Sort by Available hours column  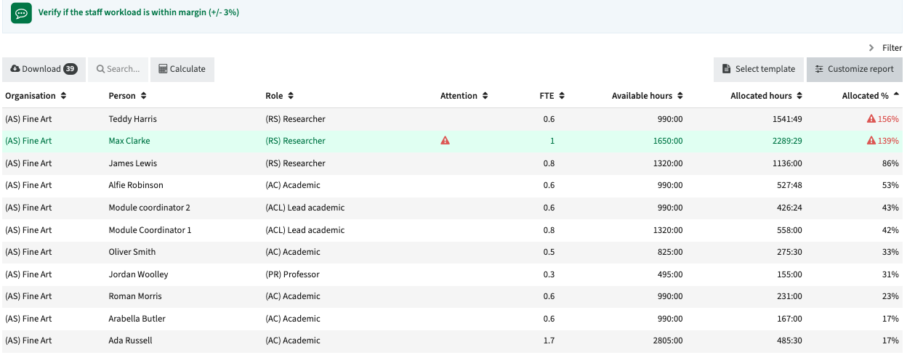pos(647,96)
